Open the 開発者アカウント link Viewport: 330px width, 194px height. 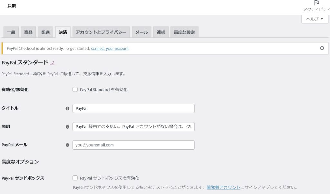point(223,187)
